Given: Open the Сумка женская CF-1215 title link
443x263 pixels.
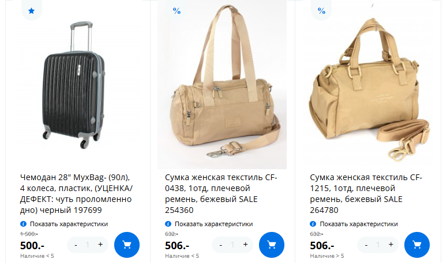Looking at the screenshot, I should coord(366,194).
